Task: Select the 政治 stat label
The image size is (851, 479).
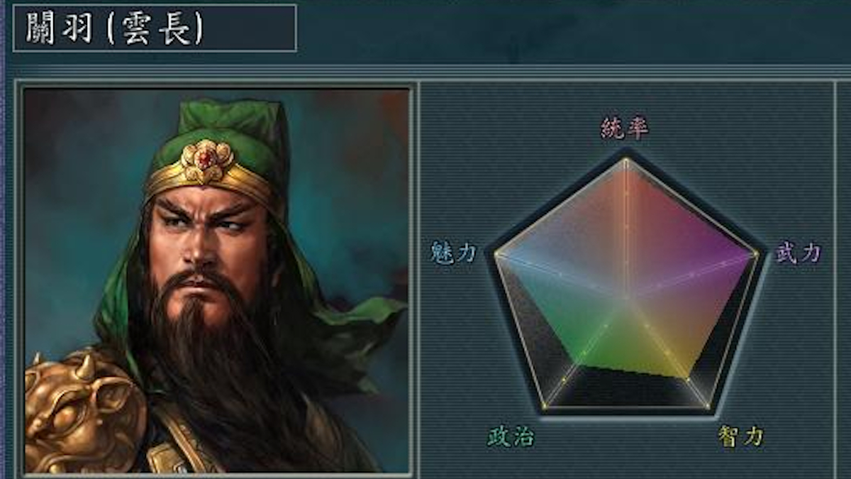Action: point(511,436)
